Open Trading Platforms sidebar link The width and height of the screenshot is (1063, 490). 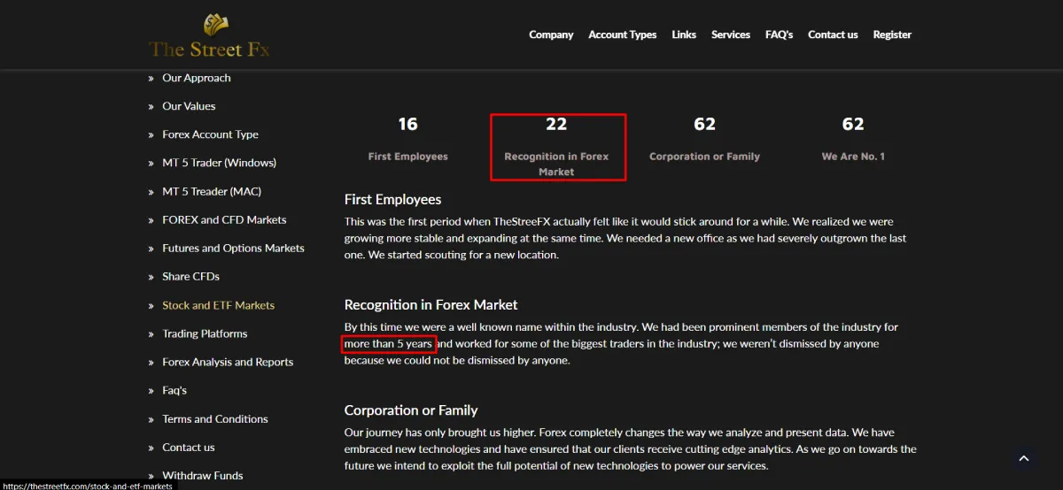(205, 333)
